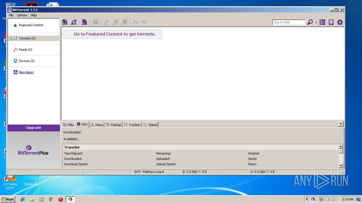This screenshot has width=362, height=203.
Task: Click the BitTorrentPlus banner
Action: 34,150
